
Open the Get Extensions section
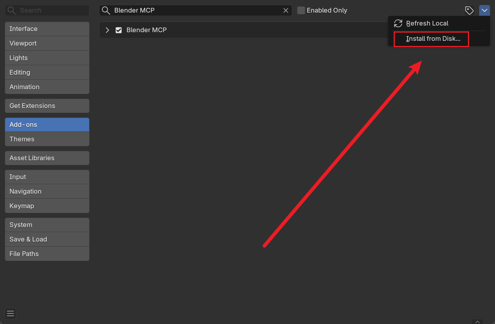point(47,106)
